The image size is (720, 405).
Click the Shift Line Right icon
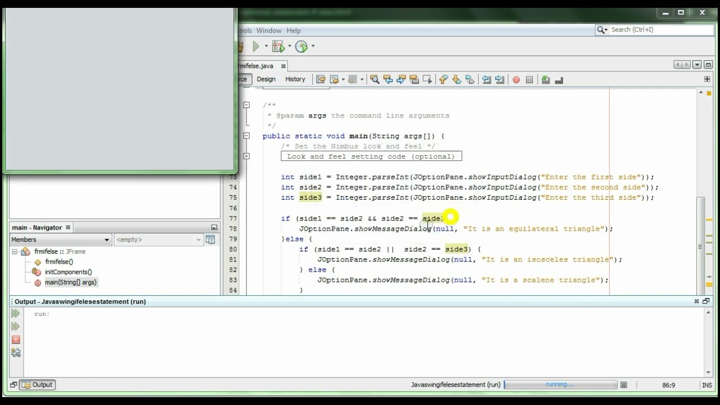pos(499,80)
